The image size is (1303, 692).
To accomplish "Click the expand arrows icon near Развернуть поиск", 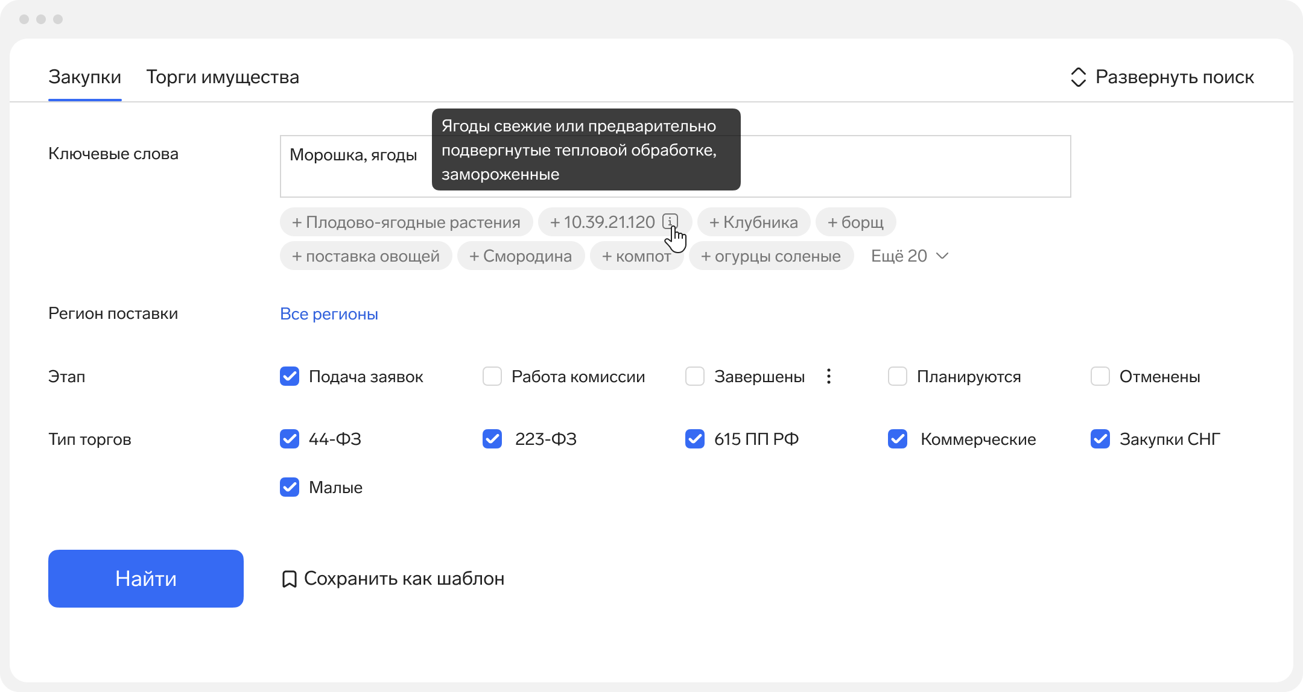I will [1078, 77].
